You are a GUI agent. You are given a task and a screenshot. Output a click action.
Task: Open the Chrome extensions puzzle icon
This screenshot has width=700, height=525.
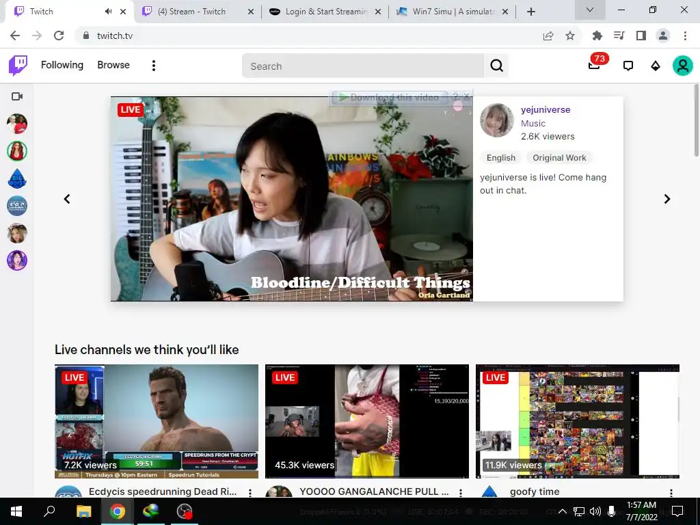pyautogui.click(x=597, y=36)
